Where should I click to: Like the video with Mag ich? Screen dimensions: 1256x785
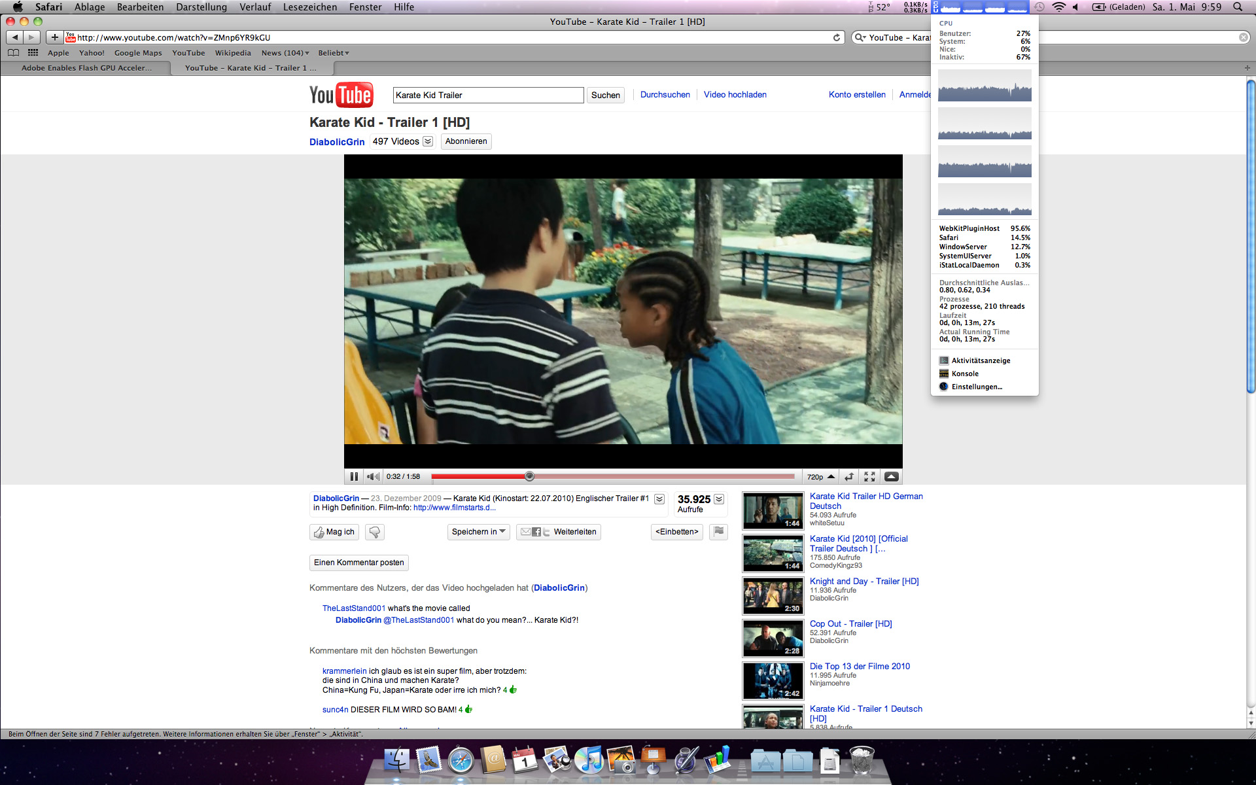point(334,532)
